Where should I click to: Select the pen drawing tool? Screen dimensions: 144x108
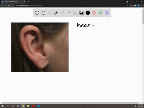pyautogui.click(x=56, y=13)
